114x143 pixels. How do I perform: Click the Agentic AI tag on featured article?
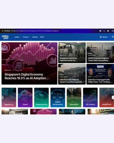pos(8,70)
